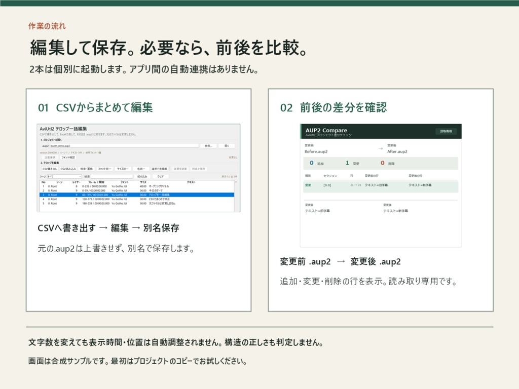Select highlighted row 3 テロップを一括編集
519x389 pixels.
[x=137, y=195]
